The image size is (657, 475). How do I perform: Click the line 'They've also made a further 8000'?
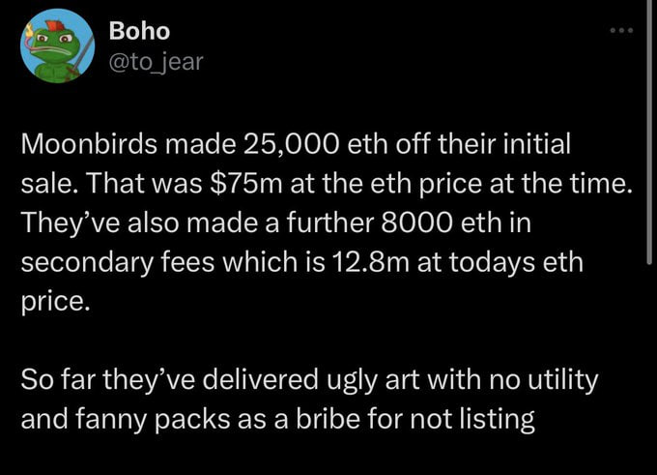(275, 223)
